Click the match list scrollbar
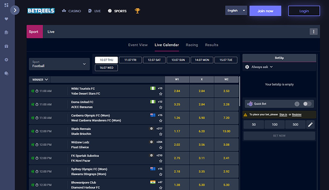Viewport: 329px width, 190px height. (x=240, y=91)
